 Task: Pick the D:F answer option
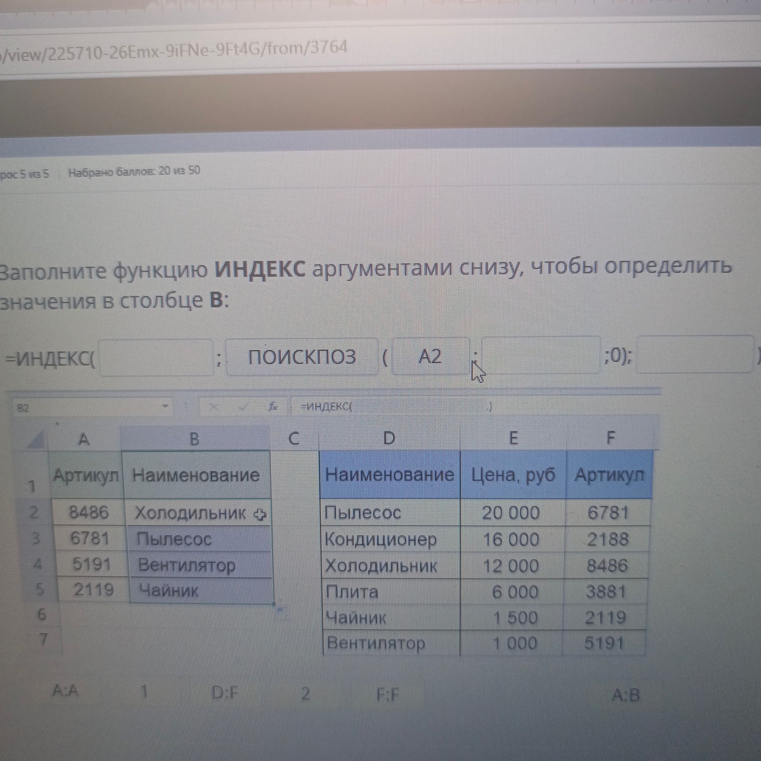[x=225, y=692]
